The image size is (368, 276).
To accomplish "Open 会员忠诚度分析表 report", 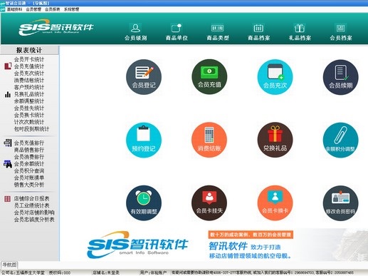I will click(x=34, y=220).
